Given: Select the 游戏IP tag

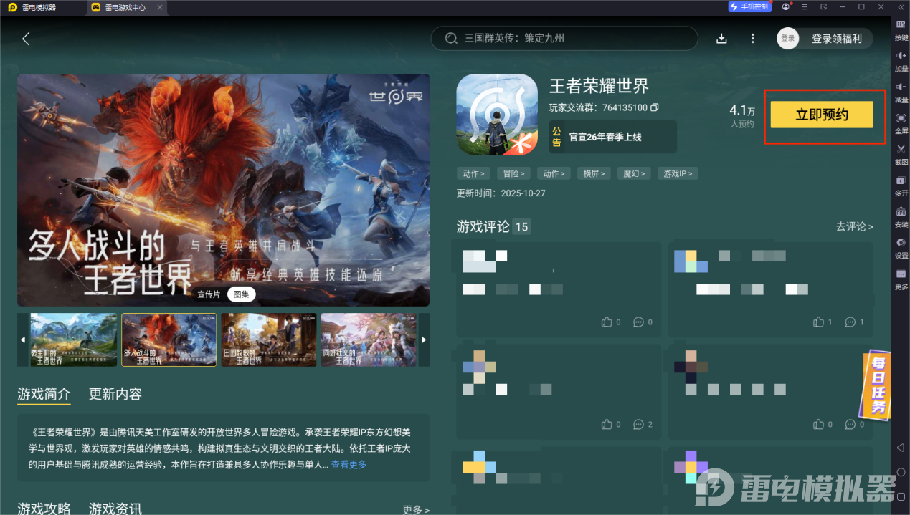Looking at the screenshot, I should point(678,173).
